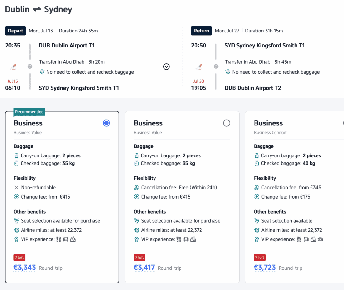
Task: Click the Dublin–Sydney swap arrows icon
Action: pos(37,9)
